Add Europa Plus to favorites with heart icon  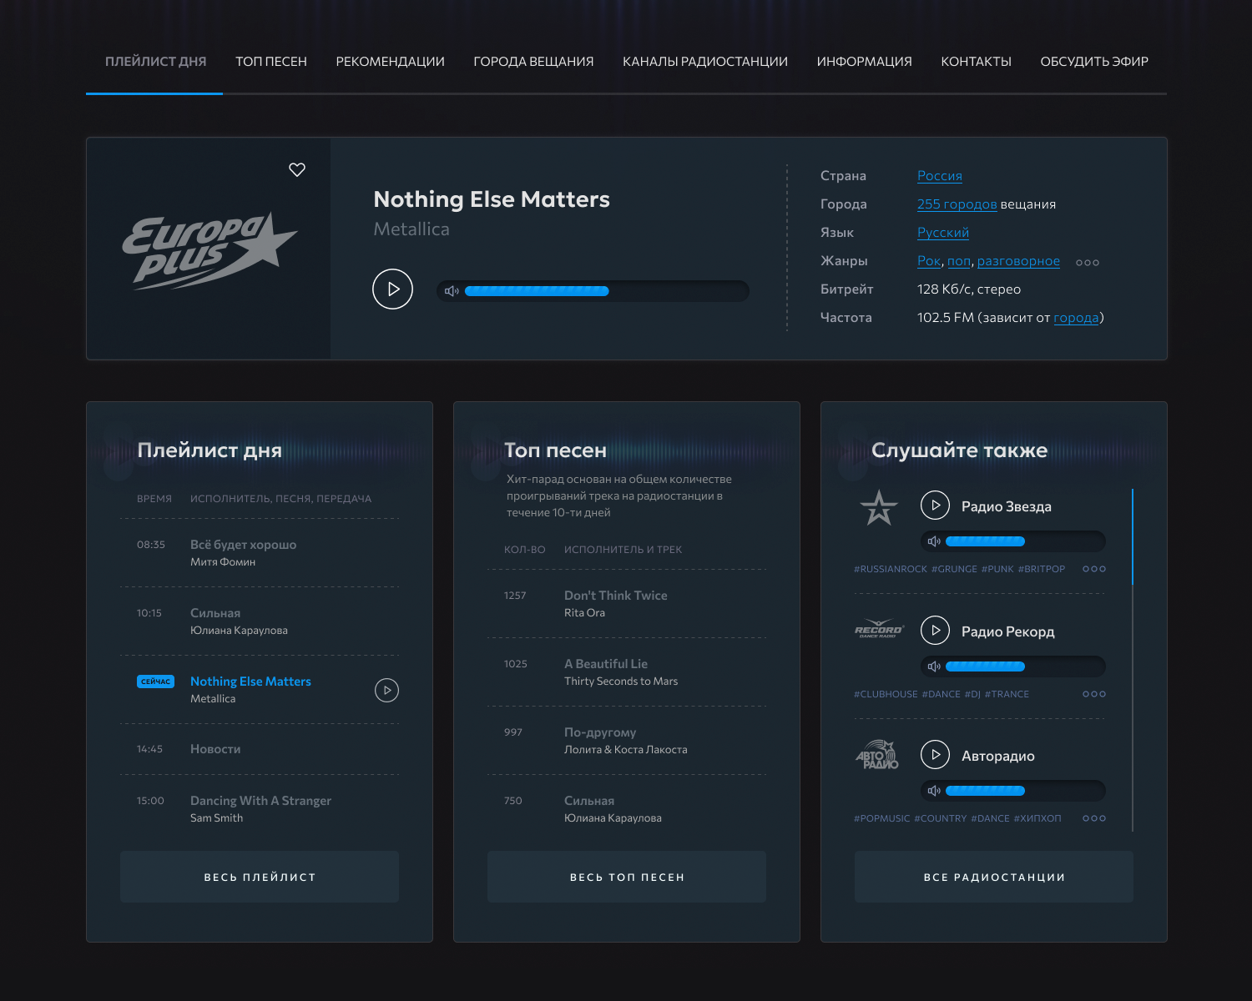point(297,170)
